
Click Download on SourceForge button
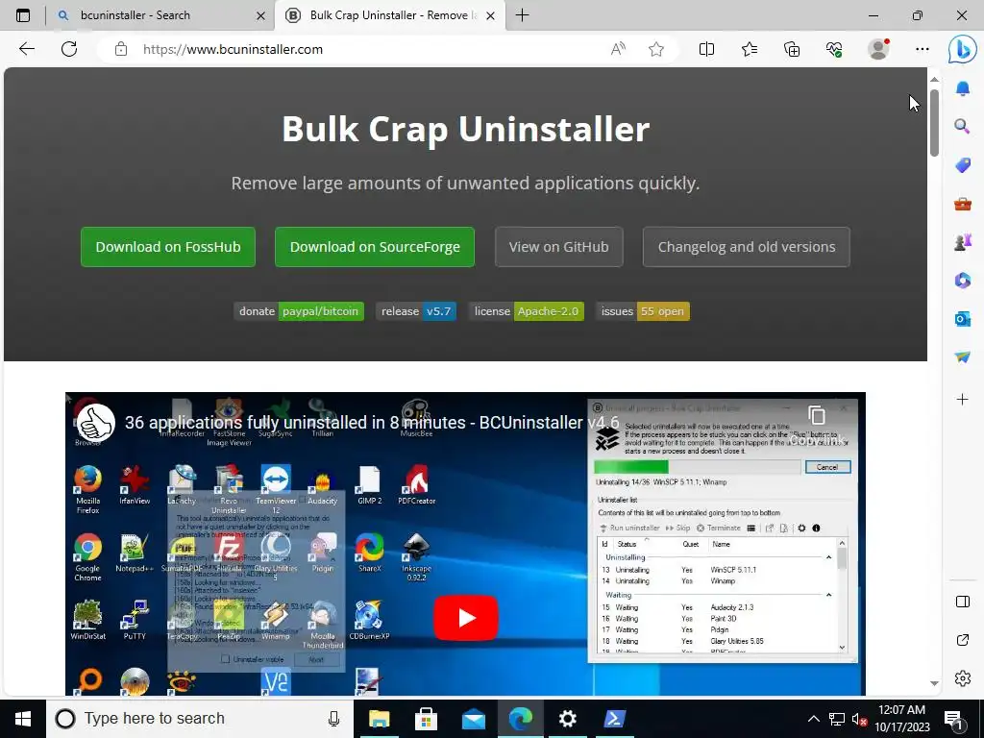coord(375,247)
